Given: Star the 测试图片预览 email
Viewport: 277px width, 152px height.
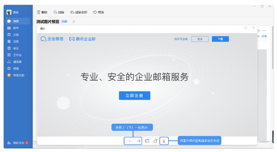Looking at the screenshot, I should [x=74, y=22].
